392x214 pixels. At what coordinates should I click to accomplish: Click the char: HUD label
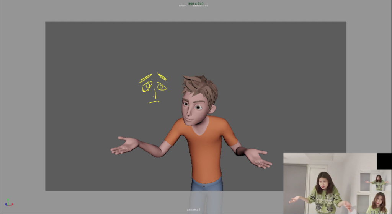click(x=183, y=6)
